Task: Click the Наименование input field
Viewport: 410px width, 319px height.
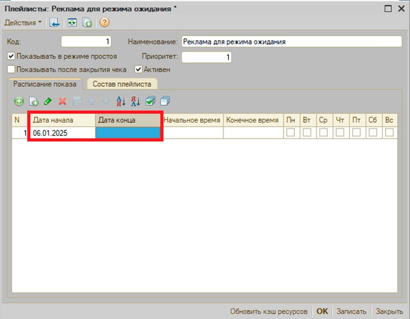Action: (292, 42)
